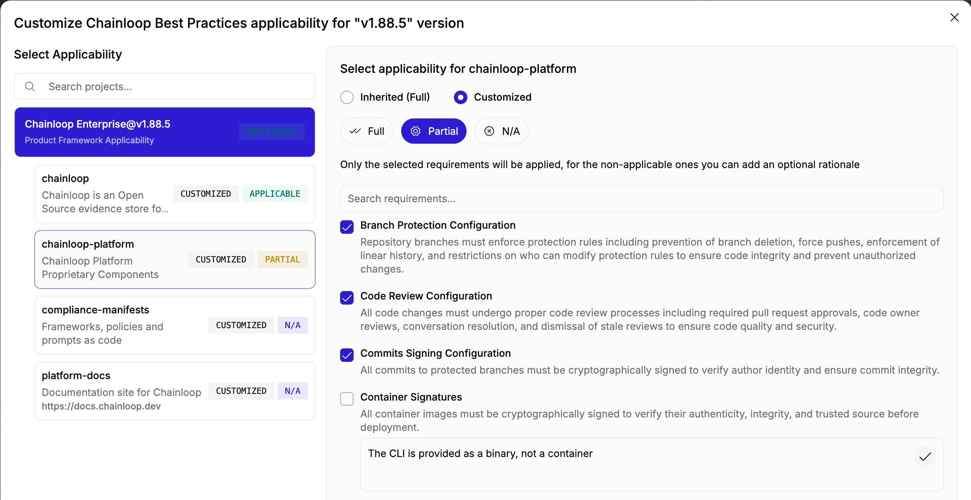Click the Code Review Configuration title
Screen dimensions: 971x500
pyautogui.click(x=426, y=296)
